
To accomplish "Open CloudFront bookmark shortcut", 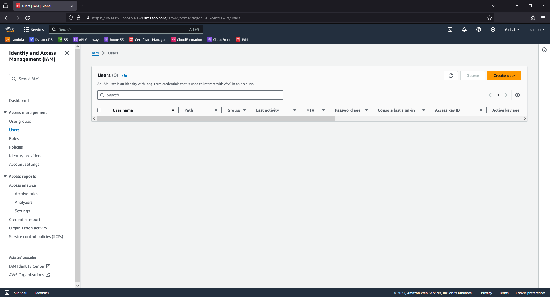I will click(x=219, y=39).
